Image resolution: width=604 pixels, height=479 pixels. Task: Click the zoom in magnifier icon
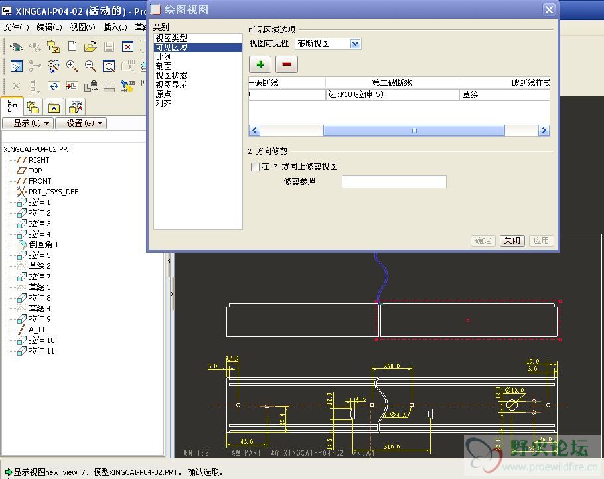72,66
